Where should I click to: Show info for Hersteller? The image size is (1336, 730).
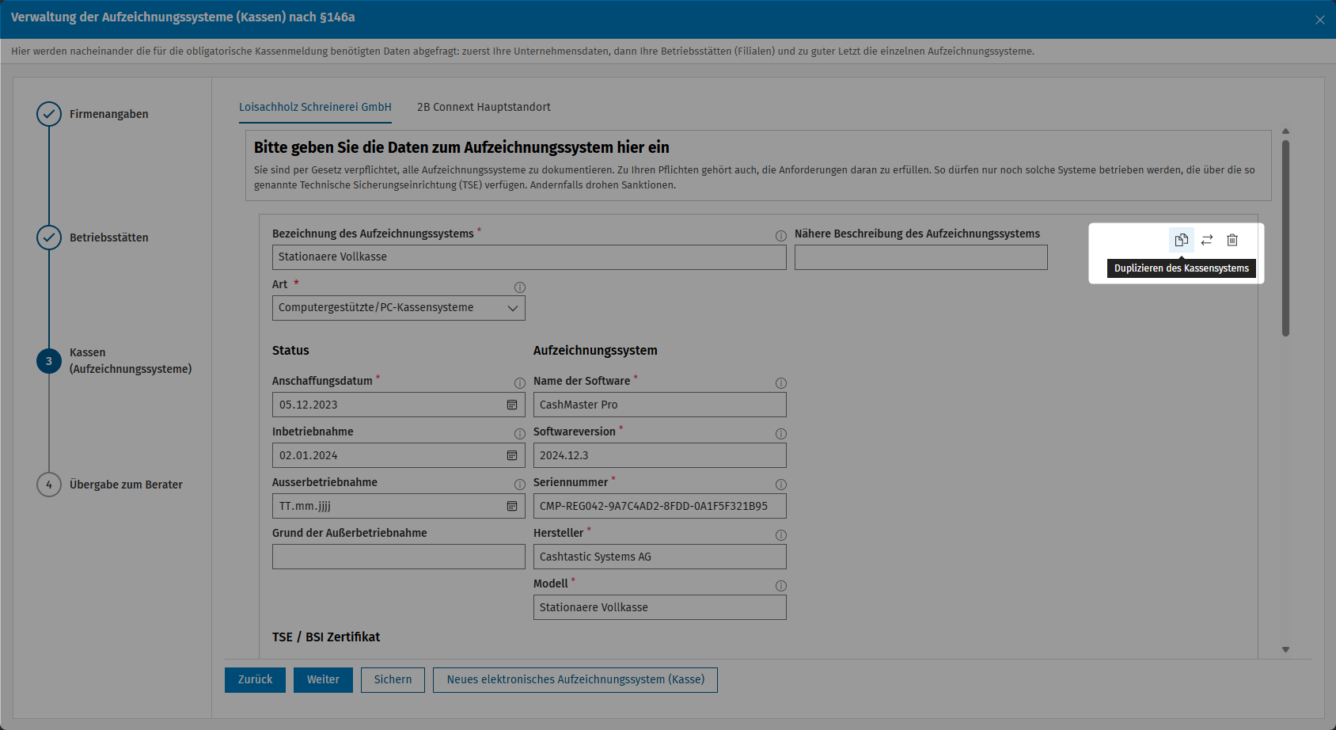coord(780,535)
